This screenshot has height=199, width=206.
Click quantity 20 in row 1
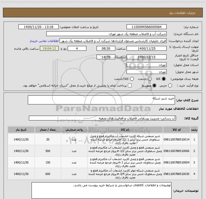(x=48, y=139)
